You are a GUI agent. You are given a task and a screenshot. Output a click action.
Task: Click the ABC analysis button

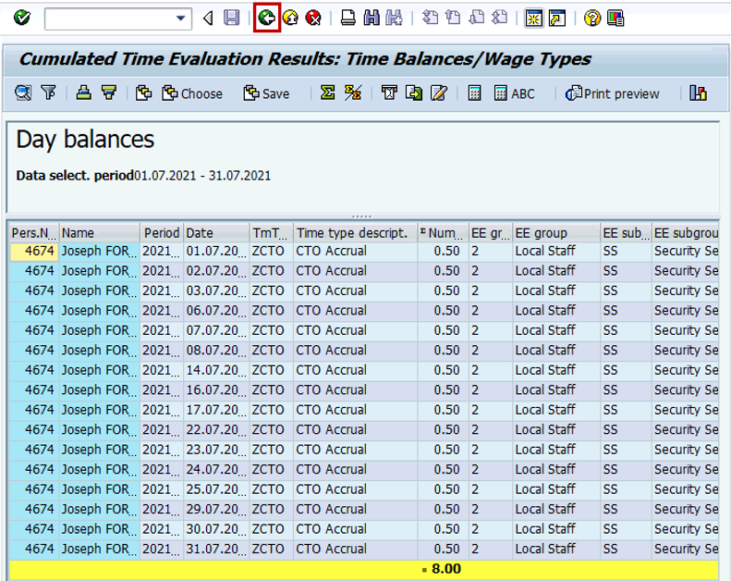click(514, 93)
